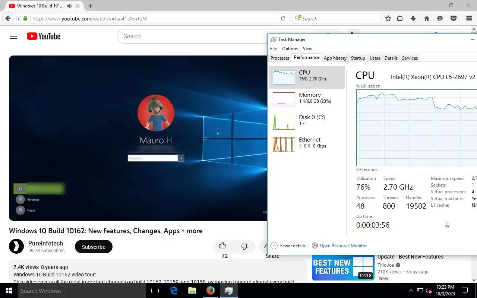
Task: Click the Open Resource Monitor link
Action: coord(343,246)
